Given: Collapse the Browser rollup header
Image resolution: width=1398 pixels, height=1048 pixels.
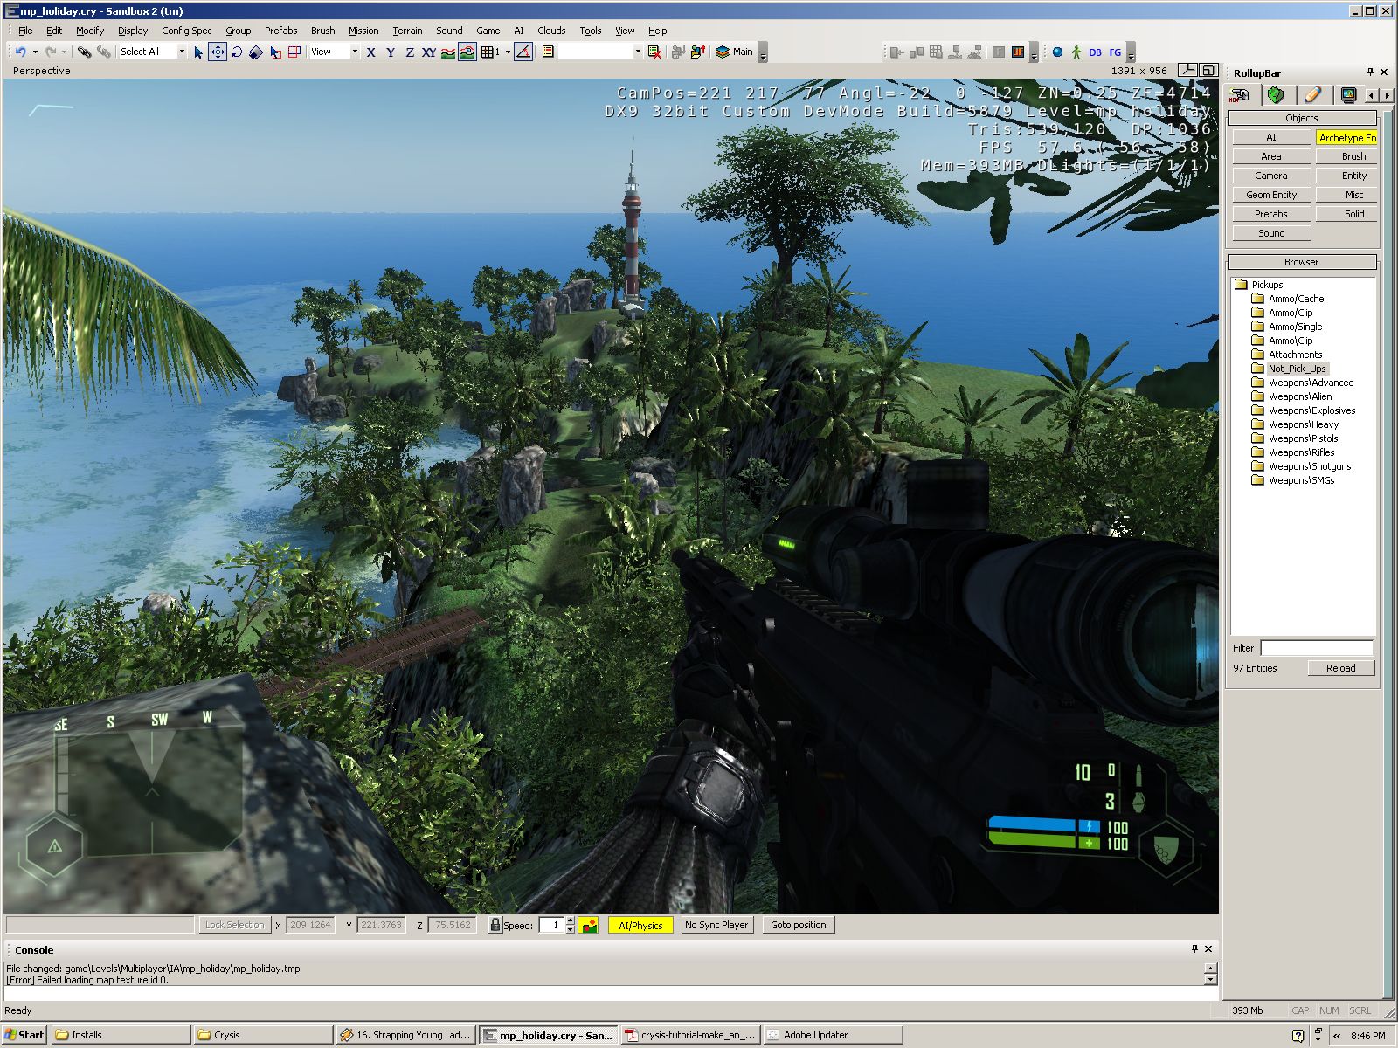Looking at the screenshot, I should click(1302, 262).
